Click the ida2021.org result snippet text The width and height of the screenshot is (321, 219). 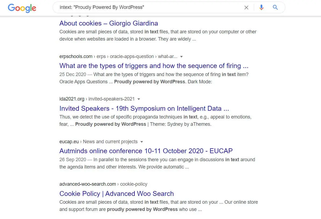coord(155,121)
